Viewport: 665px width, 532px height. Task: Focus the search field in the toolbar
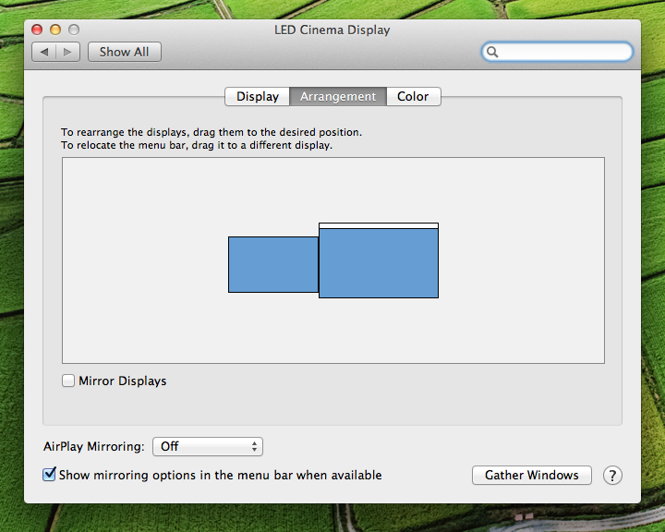coord(557,52)
